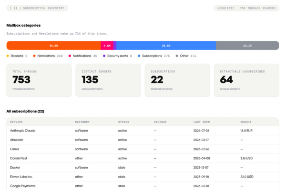Sort by the Amount column header
The width and height of the screenshot is (286, 190).
(245, 122)
